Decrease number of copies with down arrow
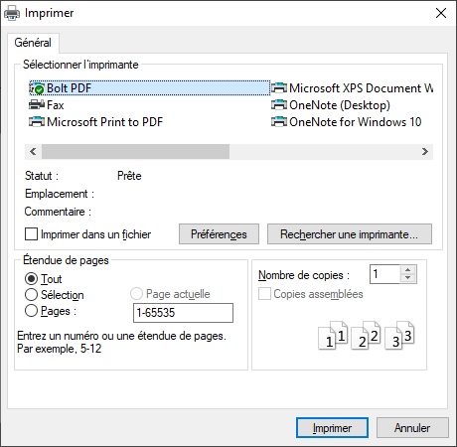 tap(408, 278)
